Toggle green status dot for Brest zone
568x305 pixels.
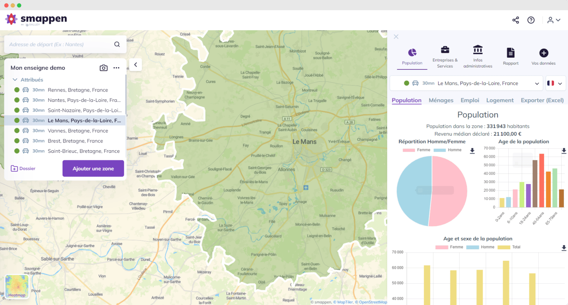17,141
